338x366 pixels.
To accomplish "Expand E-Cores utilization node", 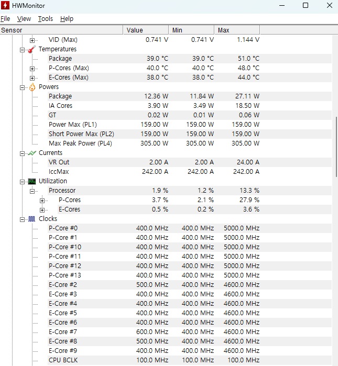I will point(42,210).
